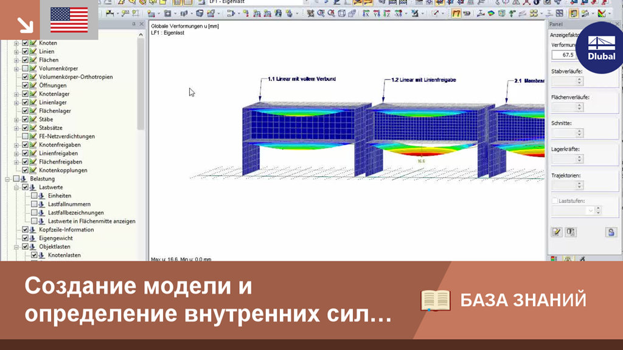
Task: Uncheck the Eigengewicht checkbox
Action: click(x=25, y=238)
